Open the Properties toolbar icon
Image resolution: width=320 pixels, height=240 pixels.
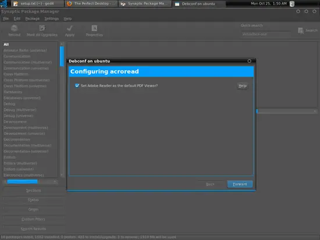94,28
